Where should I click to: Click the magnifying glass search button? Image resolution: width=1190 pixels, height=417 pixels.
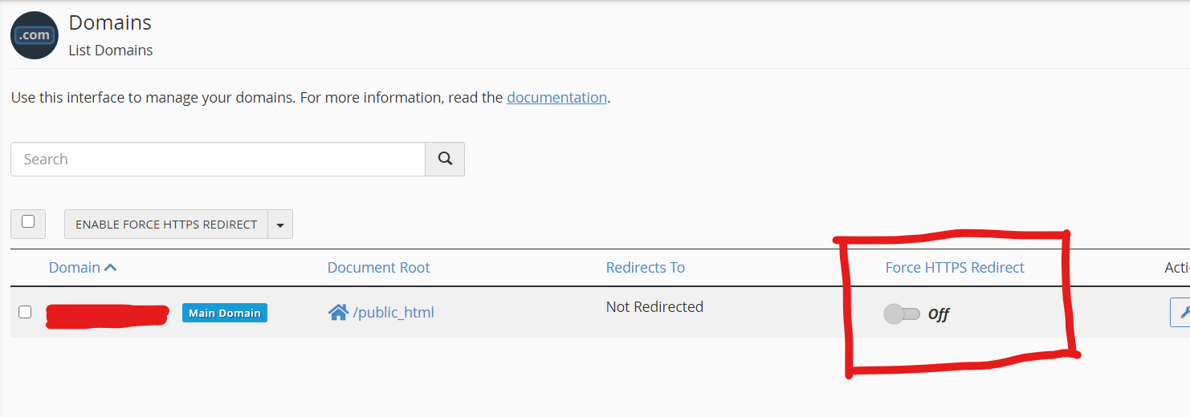[445, 159]
